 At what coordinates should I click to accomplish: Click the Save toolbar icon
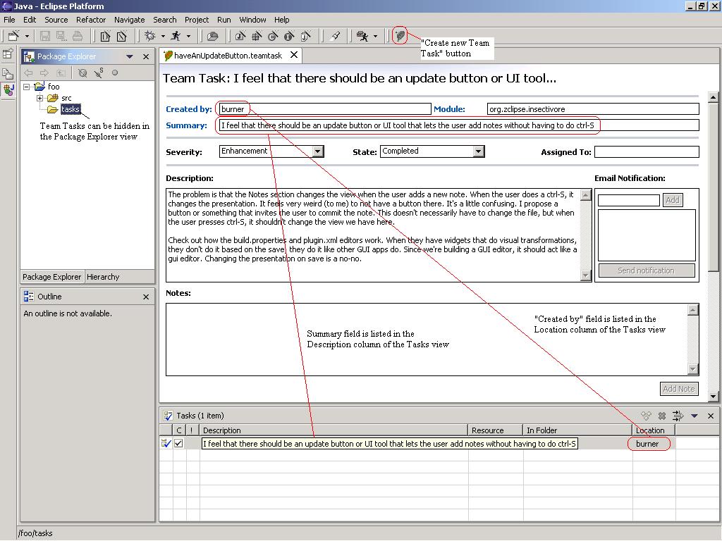tap(44, 36)
